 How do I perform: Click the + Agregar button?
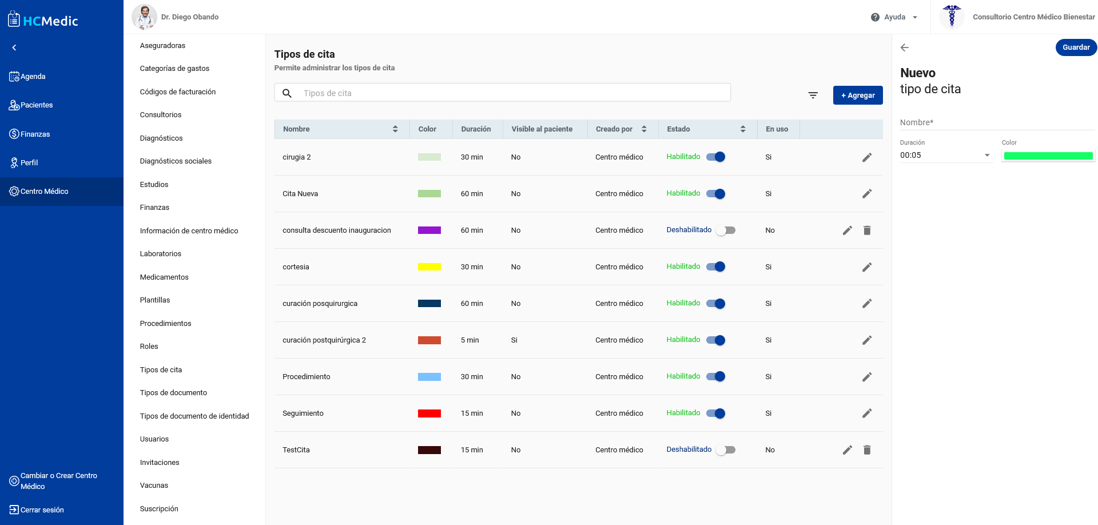tap(857, 96)
